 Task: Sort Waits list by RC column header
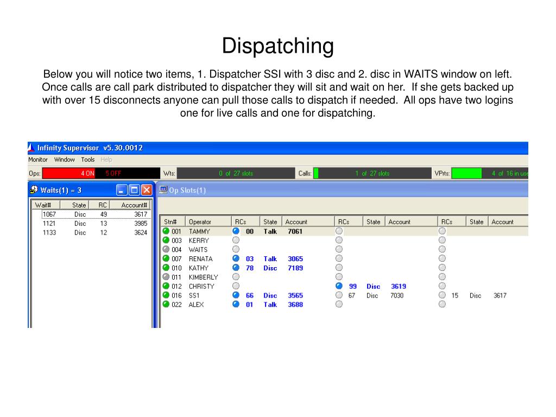[x=99, y=205]
